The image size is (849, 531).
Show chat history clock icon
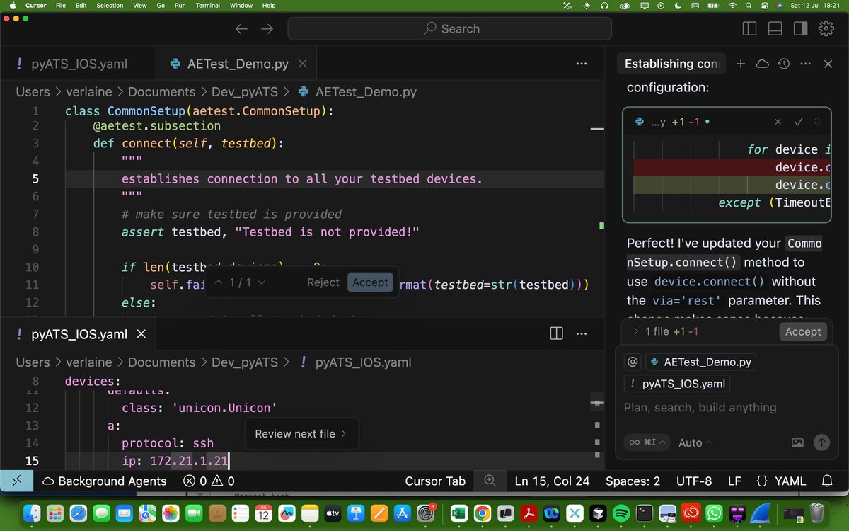click(784, 64)
